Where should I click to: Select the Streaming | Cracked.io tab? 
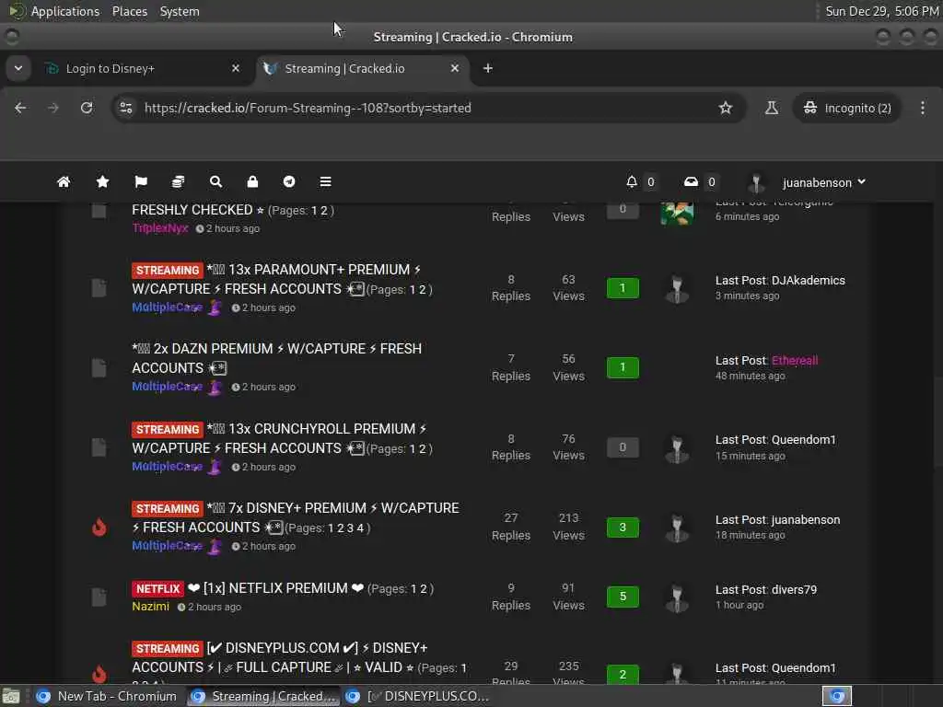pos(362,68)
